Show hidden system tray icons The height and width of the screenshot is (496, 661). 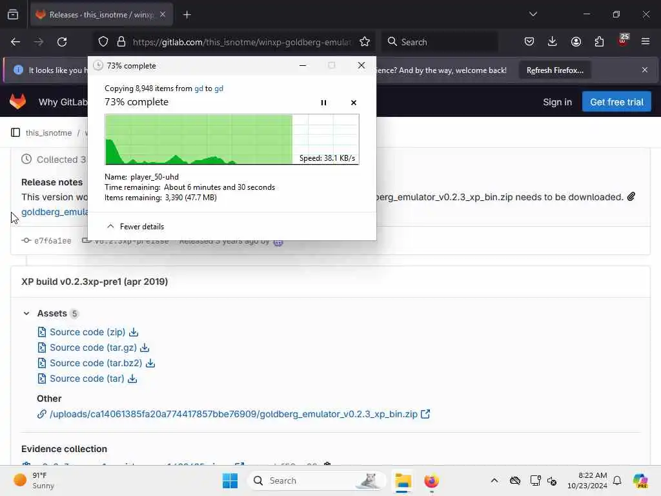coord(494,480)
